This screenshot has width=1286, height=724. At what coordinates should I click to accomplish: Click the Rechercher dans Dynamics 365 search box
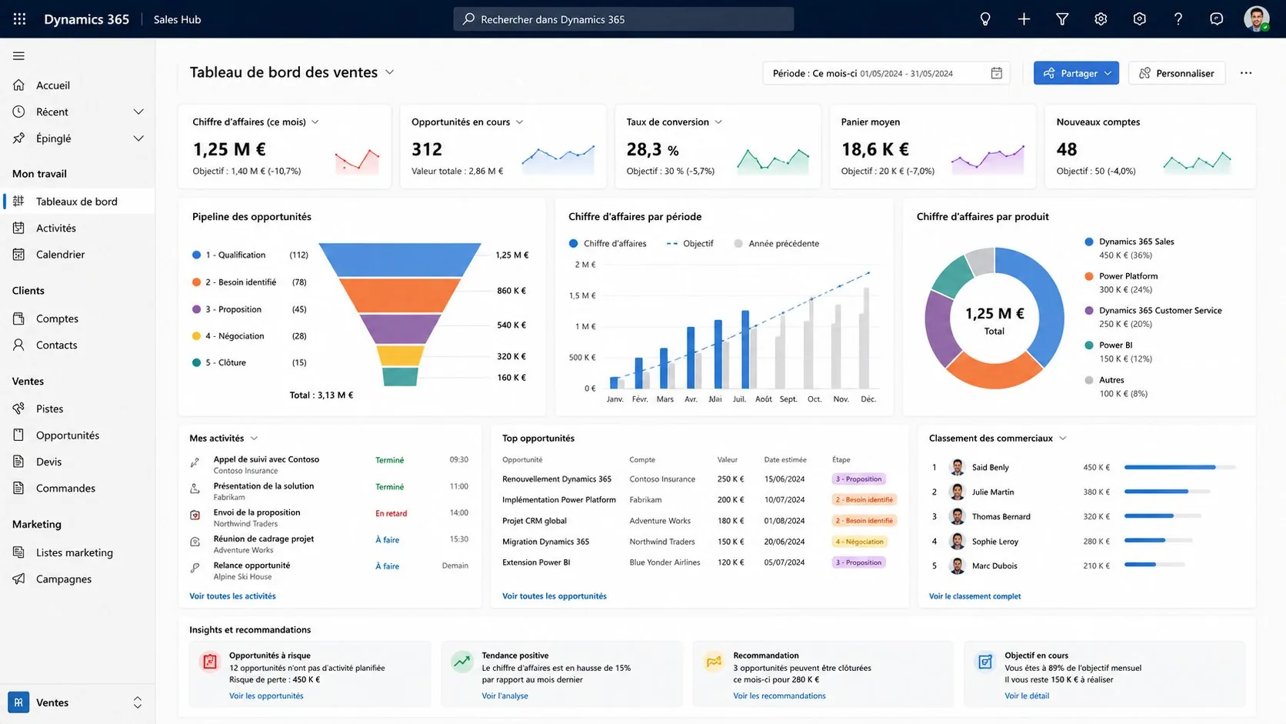click(x=623, y=19)
